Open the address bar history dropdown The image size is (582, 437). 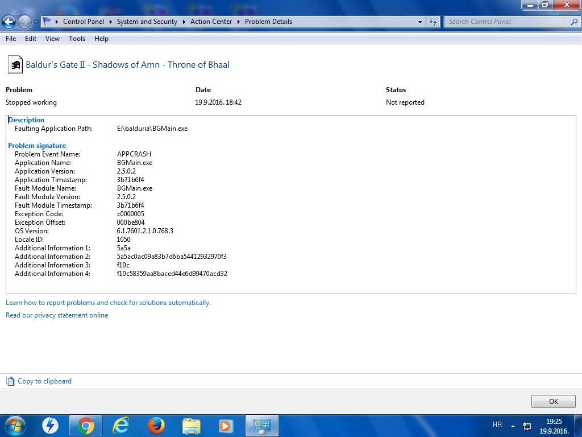(420, 22)
